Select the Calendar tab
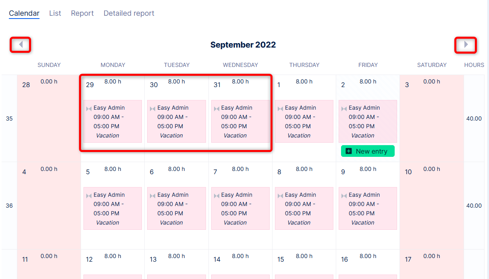Image resolution: width=489 pixels, height=279 pixels. (x=24, y=13)
